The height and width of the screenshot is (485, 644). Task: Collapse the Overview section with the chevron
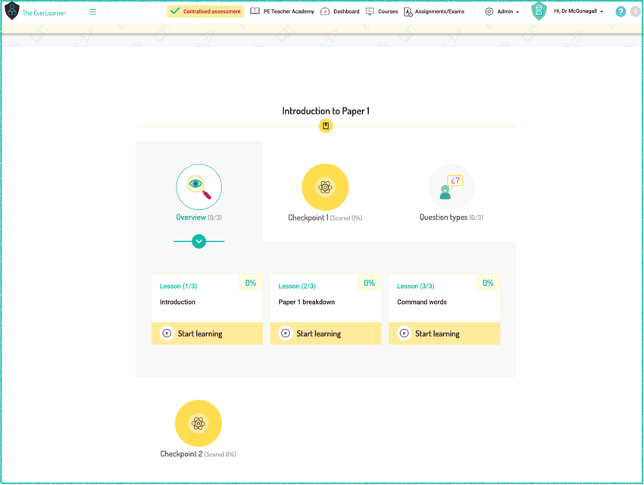[199, 241]
